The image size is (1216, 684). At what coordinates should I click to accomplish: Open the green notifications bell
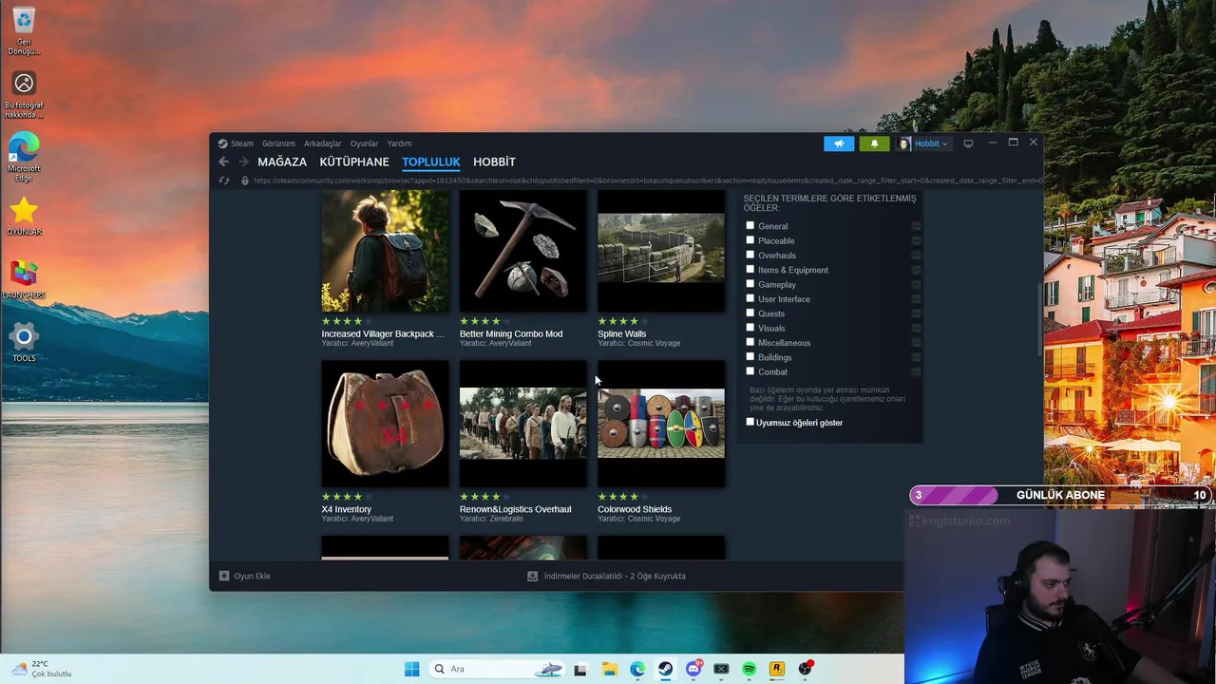pyautogui.click(x=874, y=143)
